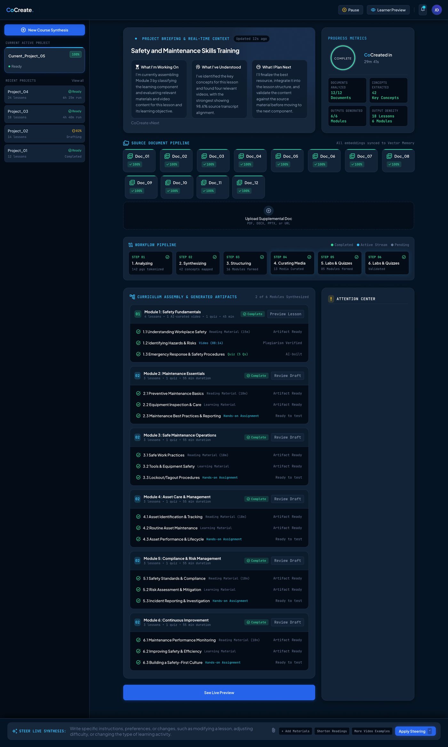Screen dimensions: 448x747
Task: Open Current_Project_05 active project card
Action: pyautogui.click(x=44, y=60)
